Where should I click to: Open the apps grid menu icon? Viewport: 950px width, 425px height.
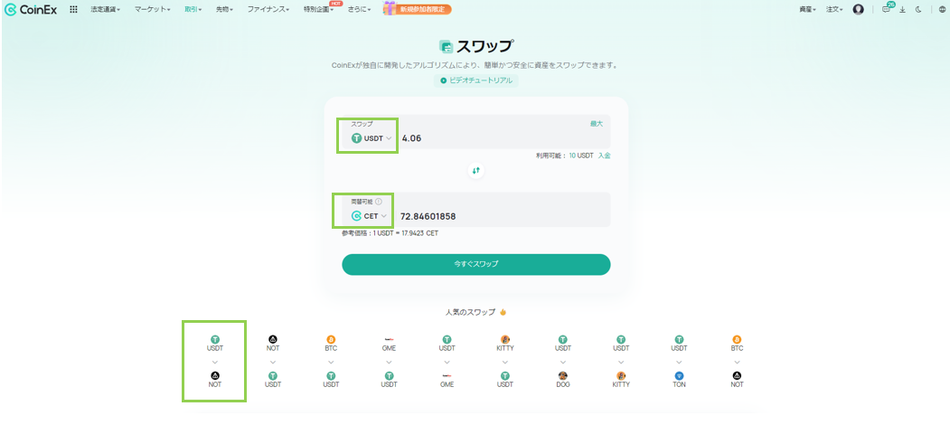click(x=73, y=10)
